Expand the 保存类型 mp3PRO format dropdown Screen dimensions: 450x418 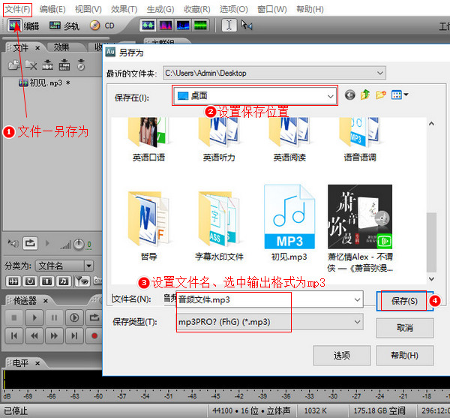357,322
